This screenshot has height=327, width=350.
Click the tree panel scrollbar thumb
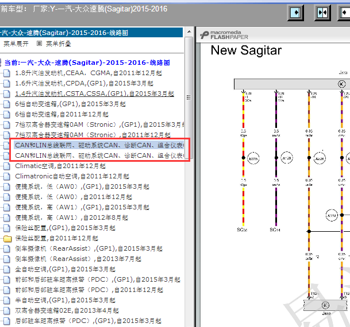tap(189, 98)
